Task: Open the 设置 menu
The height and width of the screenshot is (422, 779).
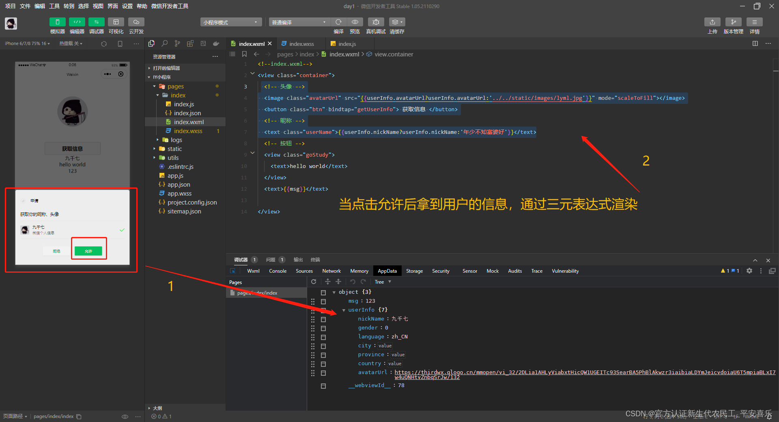Action: (x=127, y=6)
